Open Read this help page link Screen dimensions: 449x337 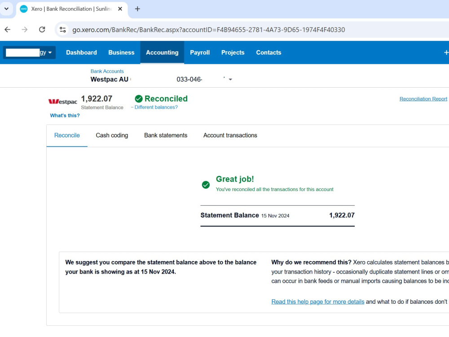tap(318, 302)
